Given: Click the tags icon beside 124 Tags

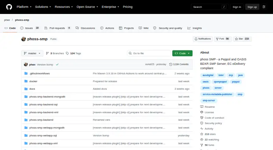Looking at the screenshot, I should [67, 53].
